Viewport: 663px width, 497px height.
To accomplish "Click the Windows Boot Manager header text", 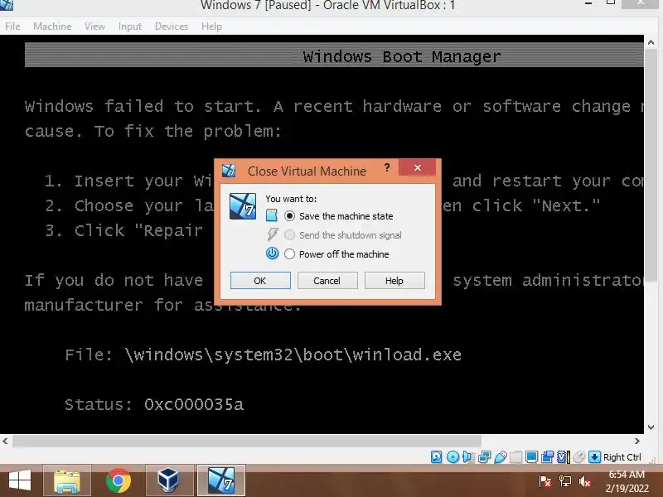I will pyautogui.click(x=402, y=56).
